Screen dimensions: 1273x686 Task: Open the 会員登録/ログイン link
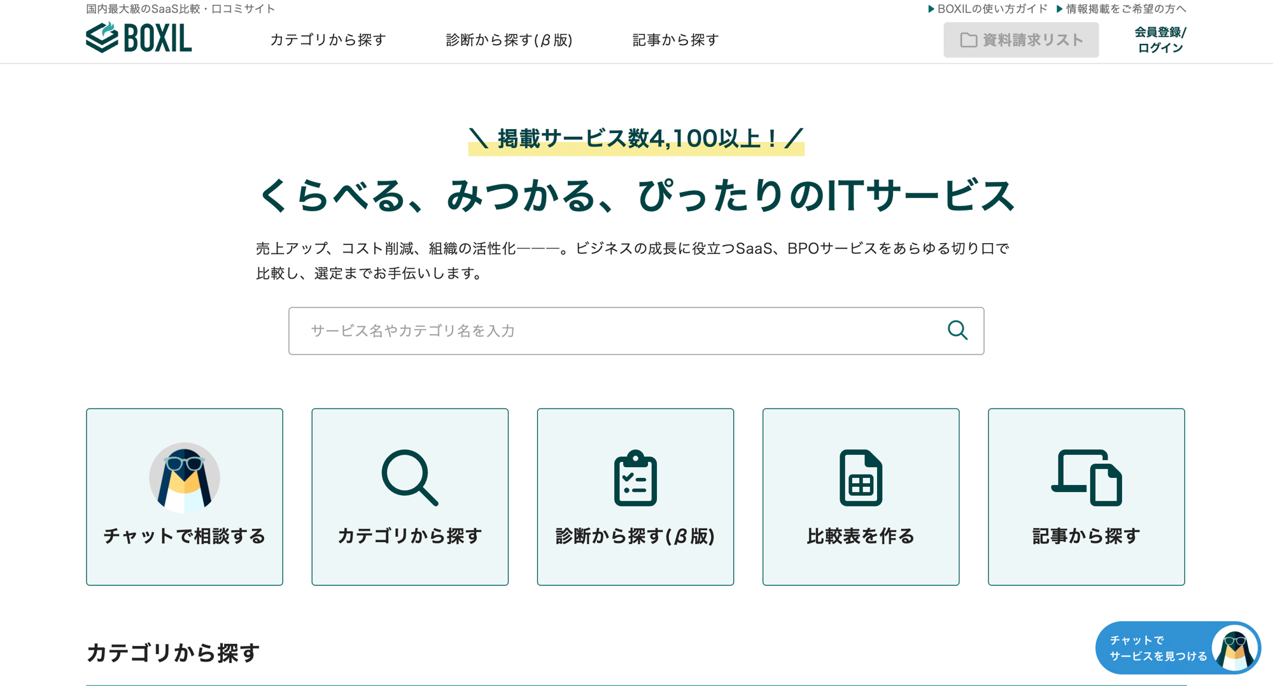1160,40
